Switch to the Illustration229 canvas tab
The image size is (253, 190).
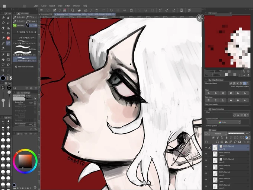(x=46, y=15)
